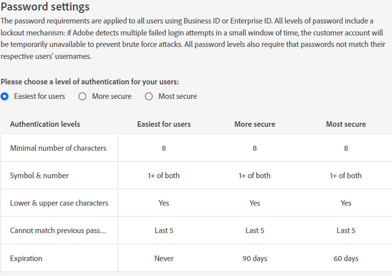Select the 'Symbol & number' row label
Image resolution: width=392 pixels, height=276 pixels.
click(x=39, y=175)
